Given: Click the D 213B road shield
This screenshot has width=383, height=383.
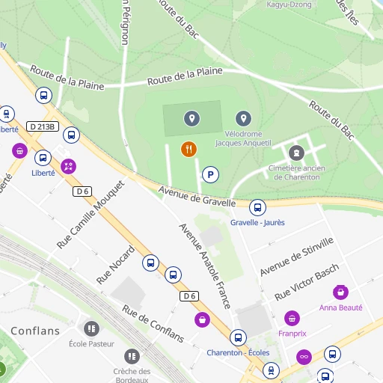Looking at the screenshot, I should click(x=43, y=126).
